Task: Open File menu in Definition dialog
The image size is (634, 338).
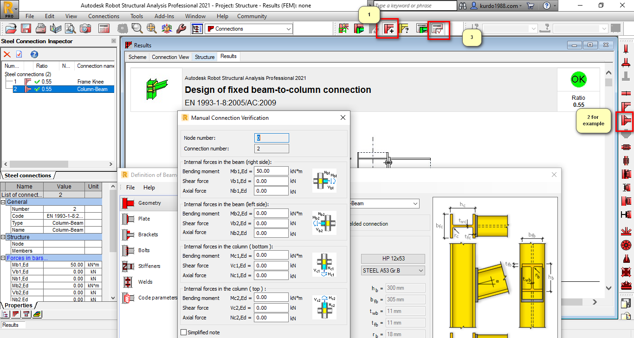Action: 130,188
